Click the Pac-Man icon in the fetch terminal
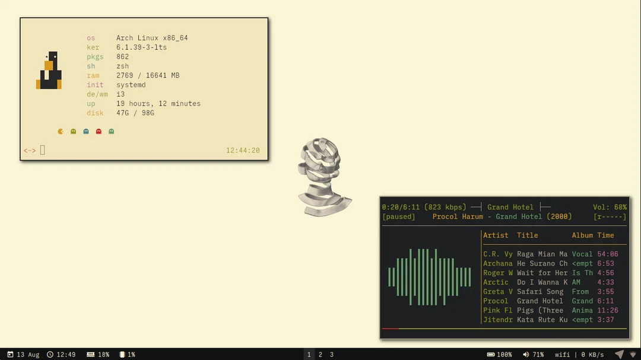 (x=60, y=131)
